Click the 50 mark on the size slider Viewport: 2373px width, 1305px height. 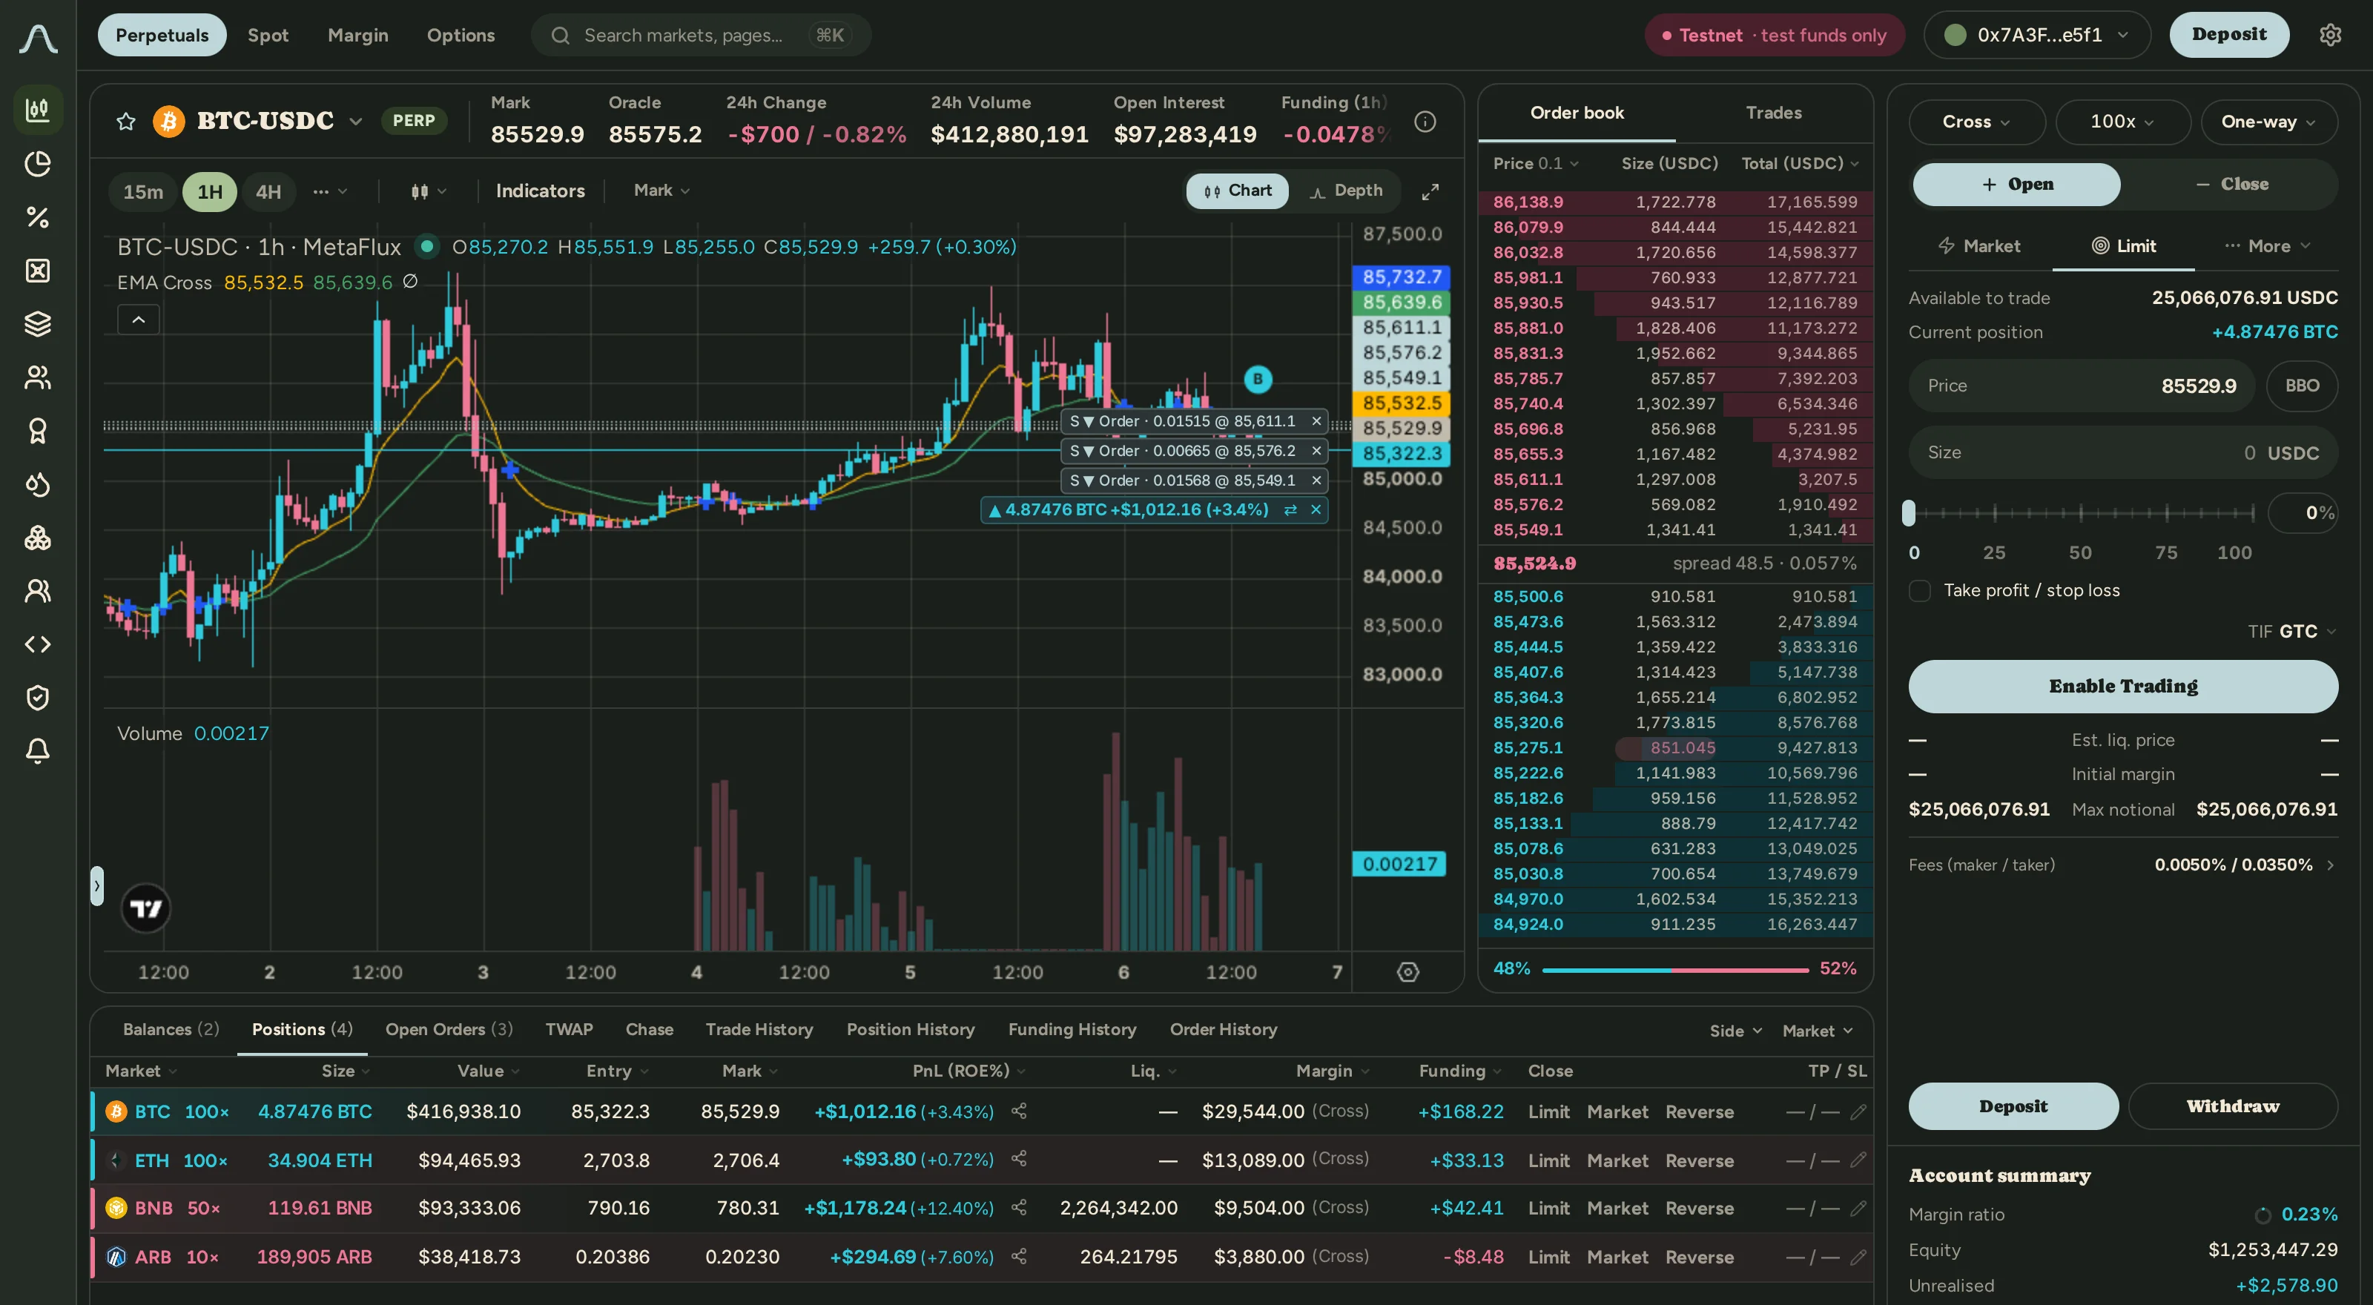pyautogui.click(x=2080, y=552)
